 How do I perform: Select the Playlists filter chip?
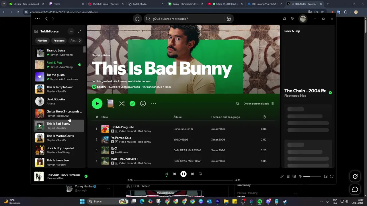(x=42, y=41)
